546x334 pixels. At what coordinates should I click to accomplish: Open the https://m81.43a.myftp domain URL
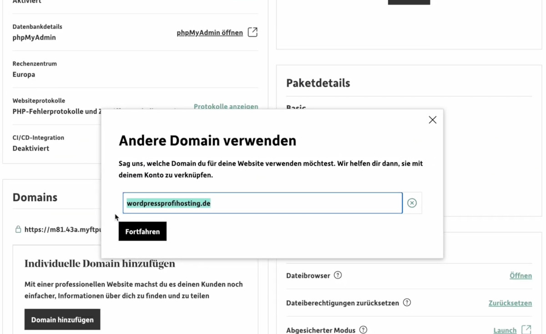pyautogui.click(x=62, y=229)
